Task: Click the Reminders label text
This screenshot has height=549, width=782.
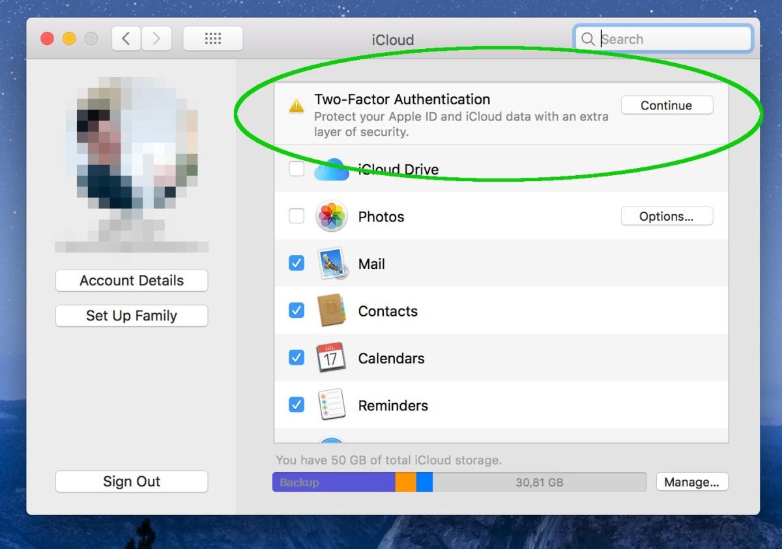Action: (393, 405)
